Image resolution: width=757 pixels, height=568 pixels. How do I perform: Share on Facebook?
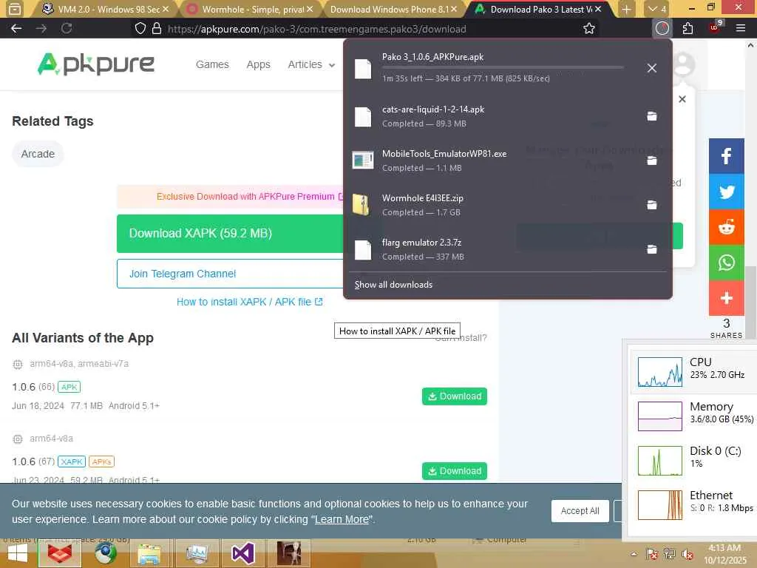click(x=726, y=155)
